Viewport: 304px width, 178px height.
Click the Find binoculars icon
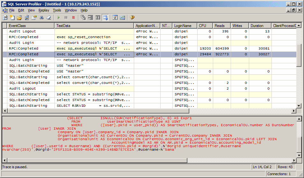[x=41, y=17]
